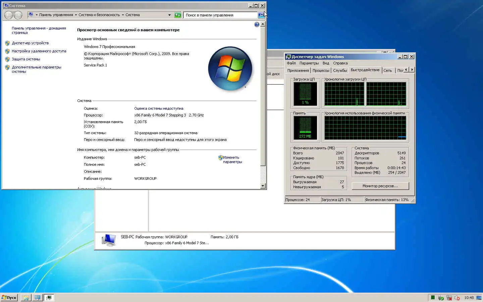The height and width of the screenshot is (302, 483).
Task: Open dropdown arrow after Панель управления breadcrumb
Action: click(x=76, y=15)
